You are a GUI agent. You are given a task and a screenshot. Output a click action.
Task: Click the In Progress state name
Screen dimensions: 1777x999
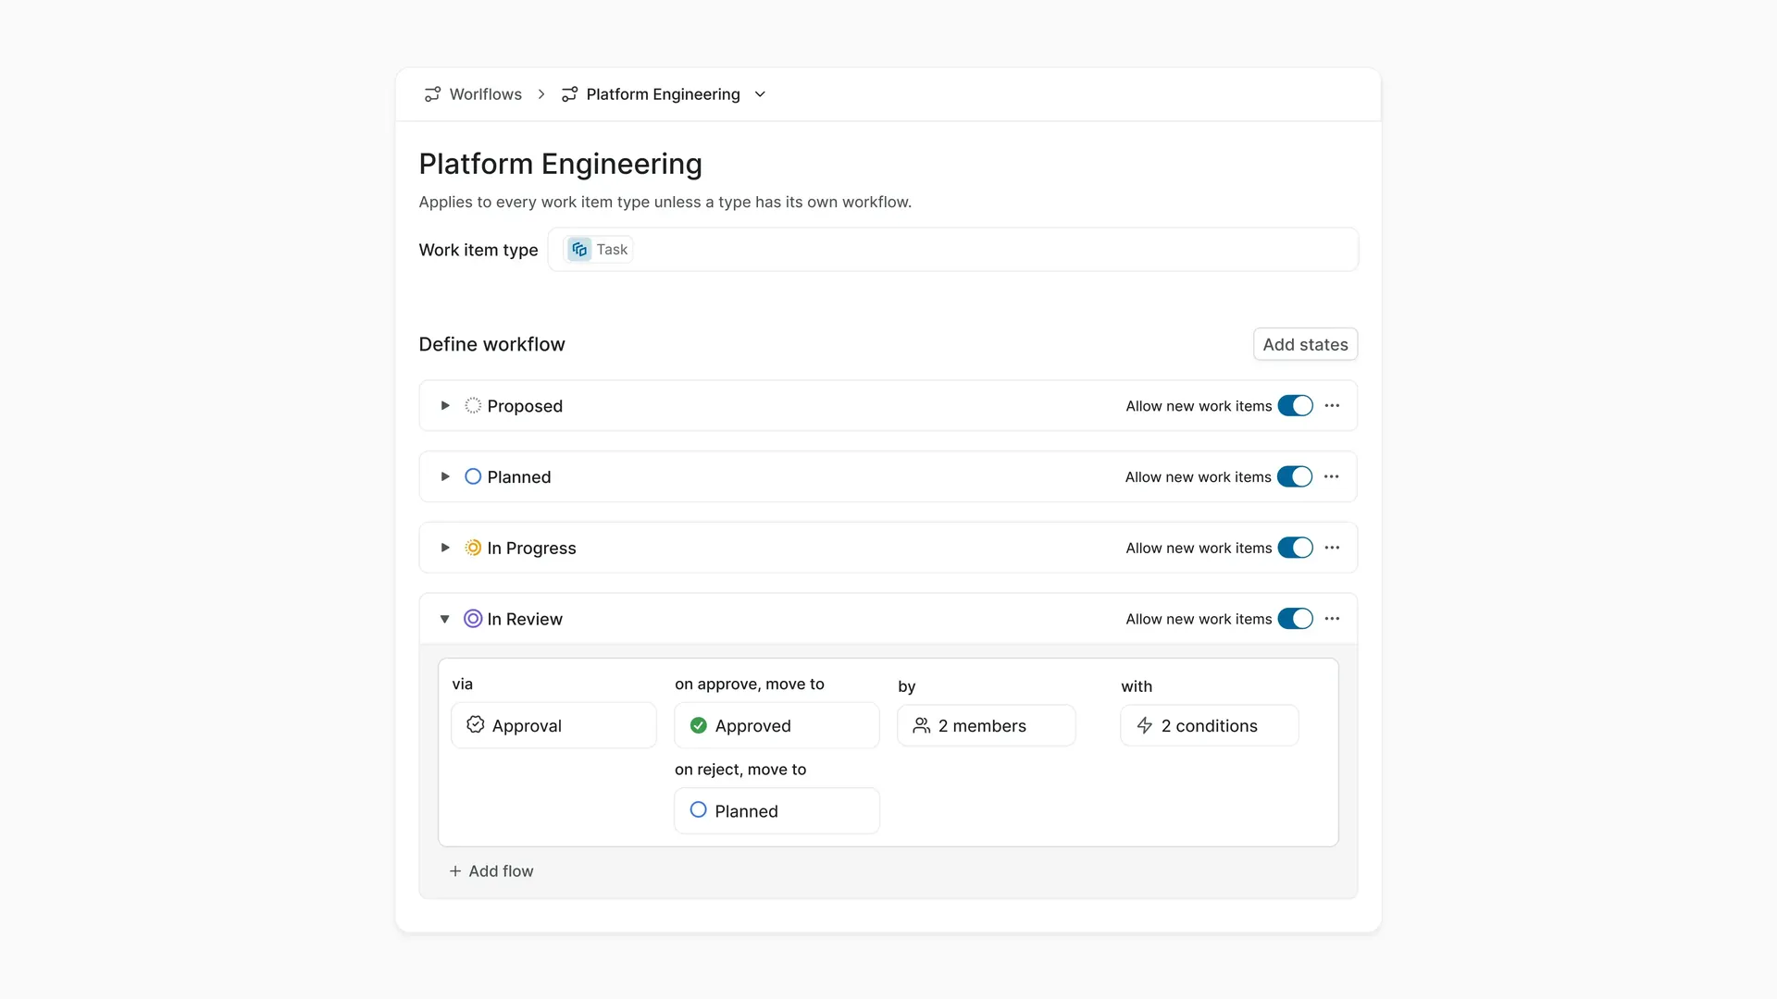coord(531,548)
